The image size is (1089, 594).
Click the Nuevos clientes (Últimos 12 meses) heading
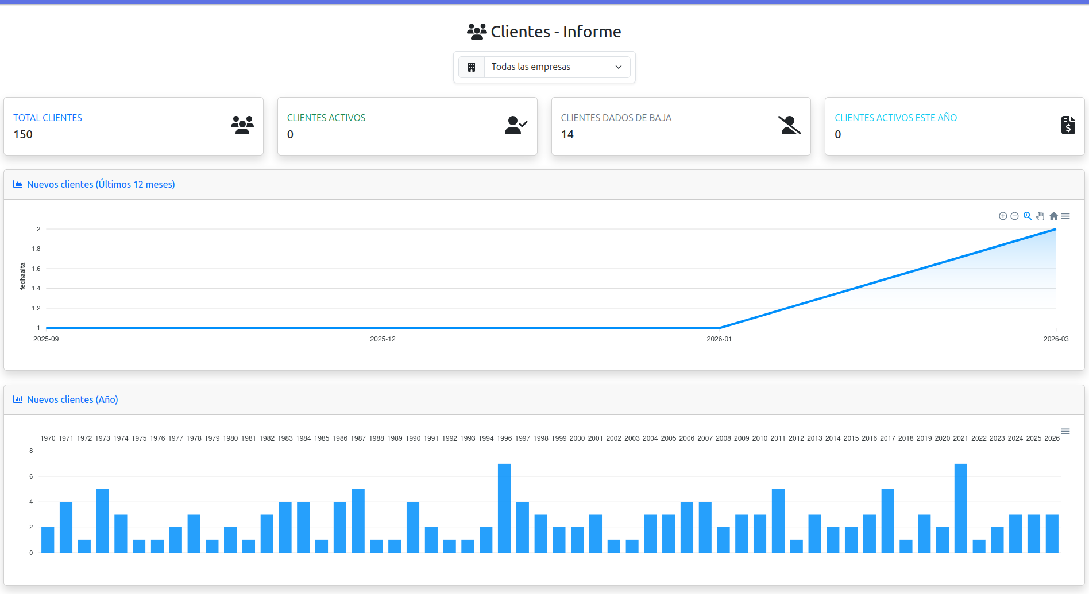point(101,184)
